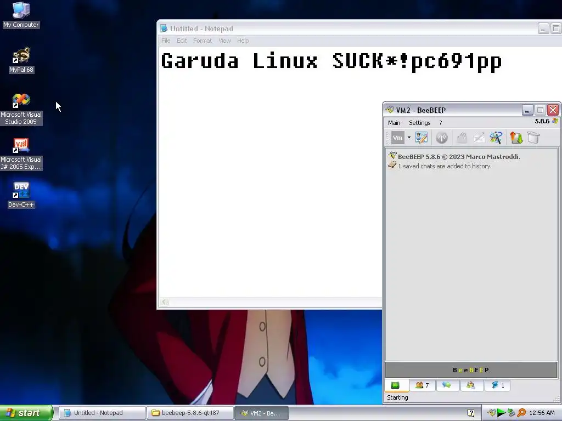Switch to the saved chats tab showing 1
Image resolution: width=562 pixels, height=421 pixels.
(x=497, y=385)
